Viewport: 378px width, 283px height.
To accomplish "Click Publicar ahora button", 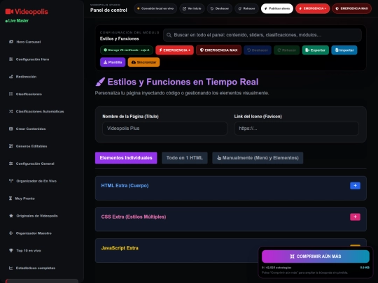I will pyautogui.click(x=277, y=8).
